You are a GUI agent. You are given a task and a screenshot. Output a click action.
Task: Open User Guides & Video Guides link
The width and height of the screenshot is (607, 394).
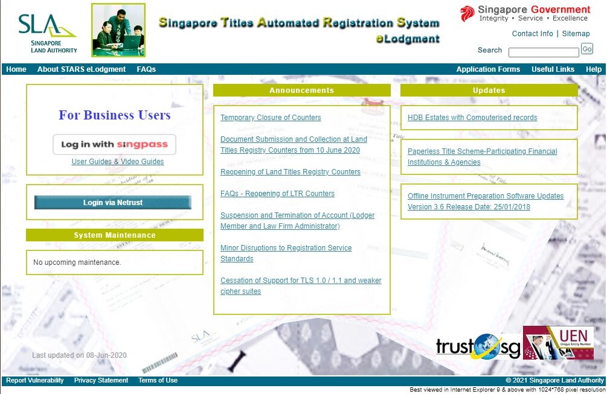point(118,162)
